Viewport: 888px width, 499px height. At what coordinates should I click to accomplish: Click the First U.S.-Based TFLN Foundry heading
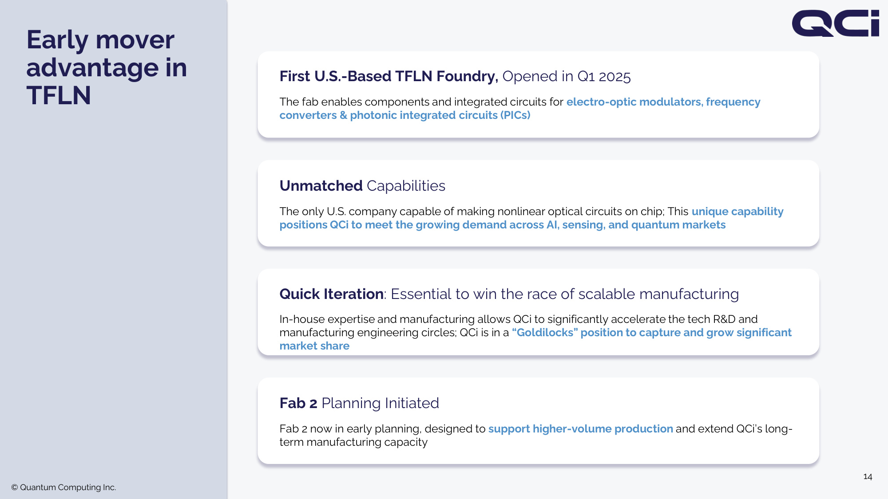click(x=388, y=76)
